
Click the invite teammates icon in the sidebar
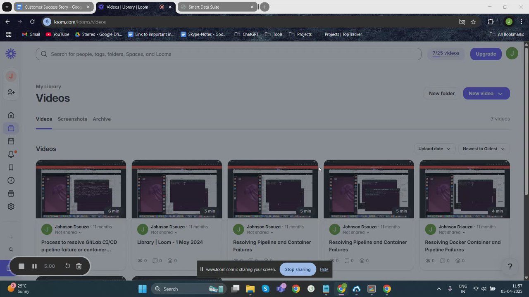click(x=11, y=92)
